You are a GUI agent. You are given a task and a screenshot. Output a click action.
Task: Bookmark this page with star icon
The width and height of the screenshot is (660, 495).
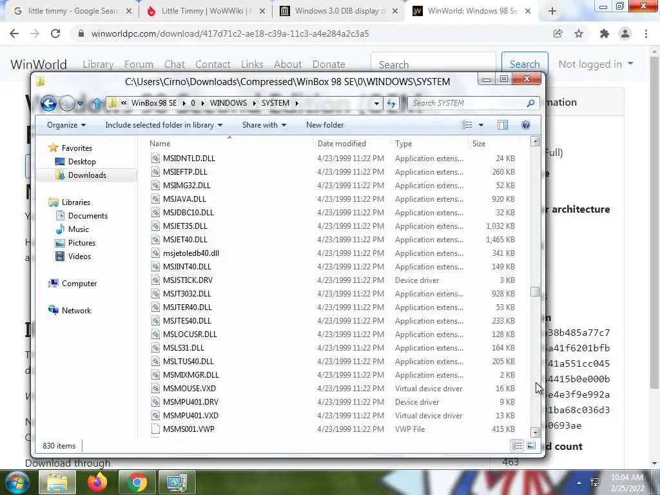pos(579,34)
